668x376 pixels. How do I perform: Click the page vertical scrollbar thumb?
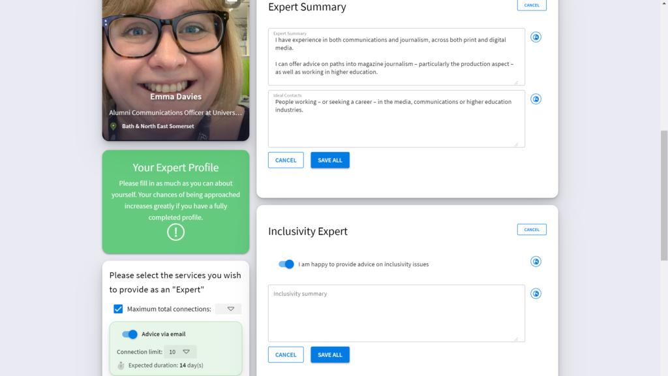coord(663,195)
